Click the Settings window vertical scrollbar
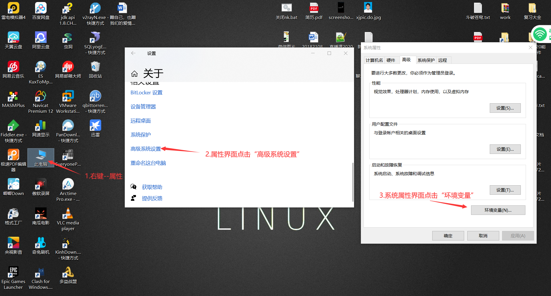 pyautogui.click(x=353, y=182)
